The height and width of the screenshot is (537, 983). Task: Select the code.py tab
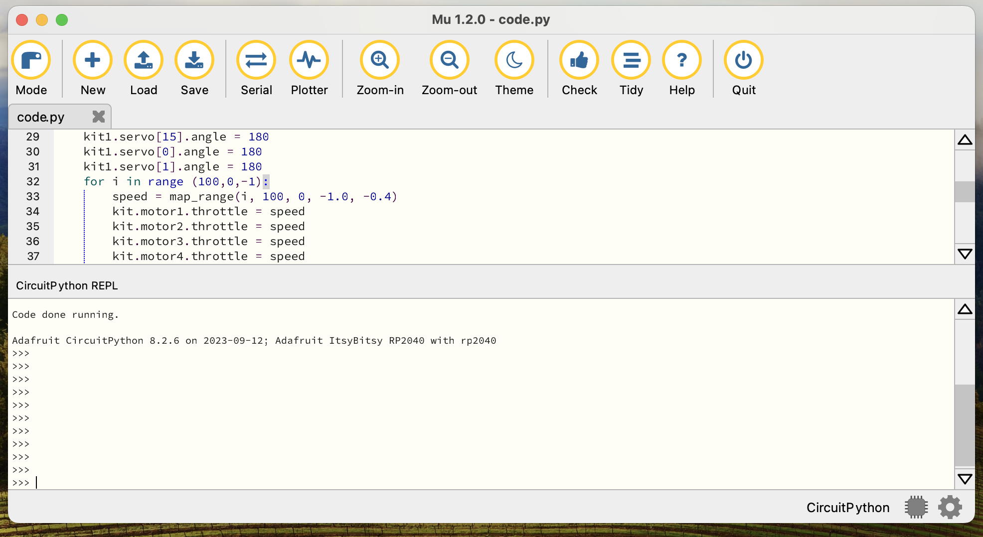click(41, 117)
